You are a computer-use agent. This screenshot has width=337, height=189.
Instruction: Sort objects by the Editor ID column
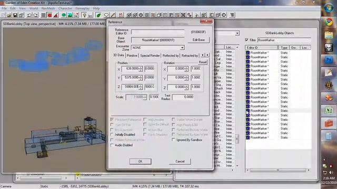coord(262,48)
